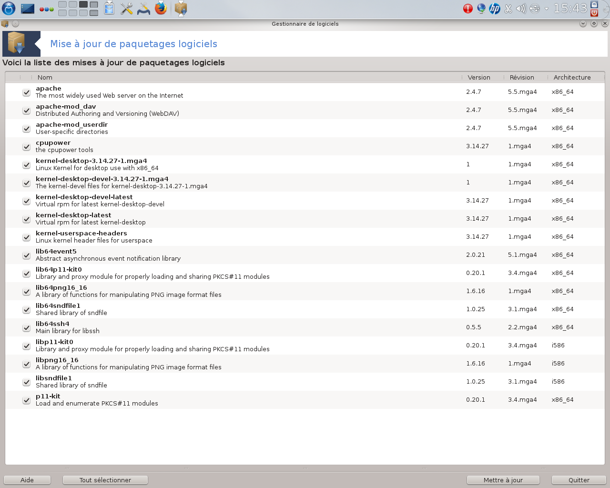The height and width of the screenshot is (488, 610).
Task: Click the Aide button
Action: coord(27,480)
